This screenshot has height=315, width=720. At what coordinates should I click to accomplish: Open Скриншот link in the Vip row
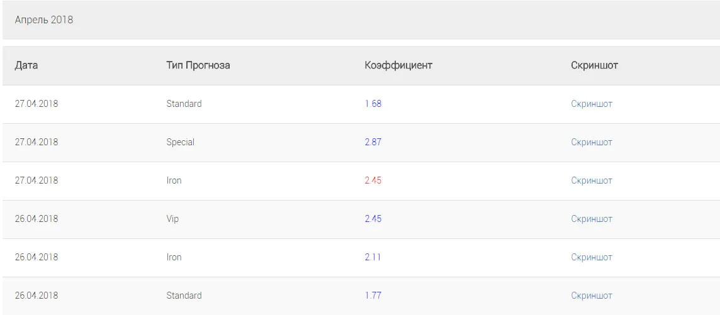(592, 219)
